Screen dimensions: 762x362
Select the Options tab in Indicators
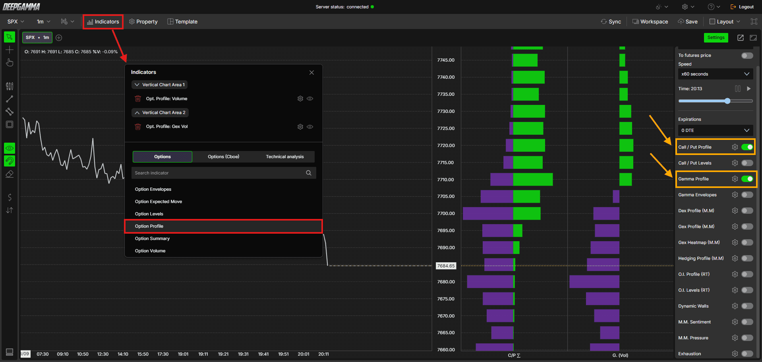[x=162, y=157]
